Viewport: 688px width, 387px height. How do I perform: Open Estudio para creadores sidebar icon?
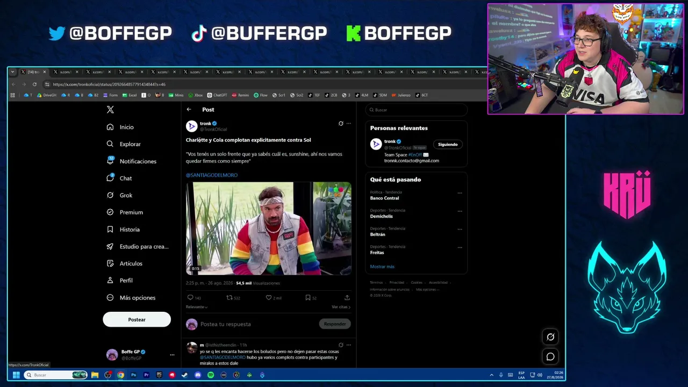pos(110,246)
